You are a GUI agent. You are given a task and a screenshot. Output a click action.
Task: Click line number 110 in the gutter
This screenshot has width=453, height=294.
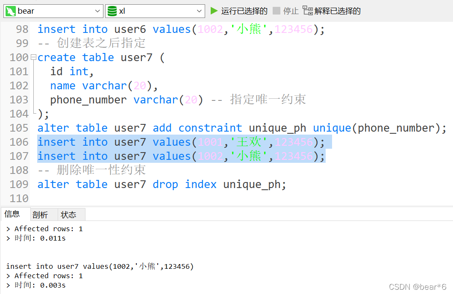tap(19, 198)
